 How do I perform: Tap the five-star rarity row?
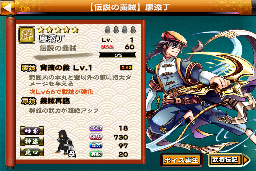(58, 30)
